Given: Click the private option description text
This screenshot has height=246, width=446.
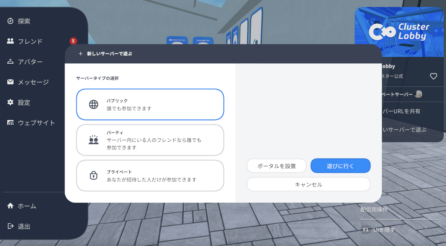Looking at the screenshot, I should [x=152, y=180].
